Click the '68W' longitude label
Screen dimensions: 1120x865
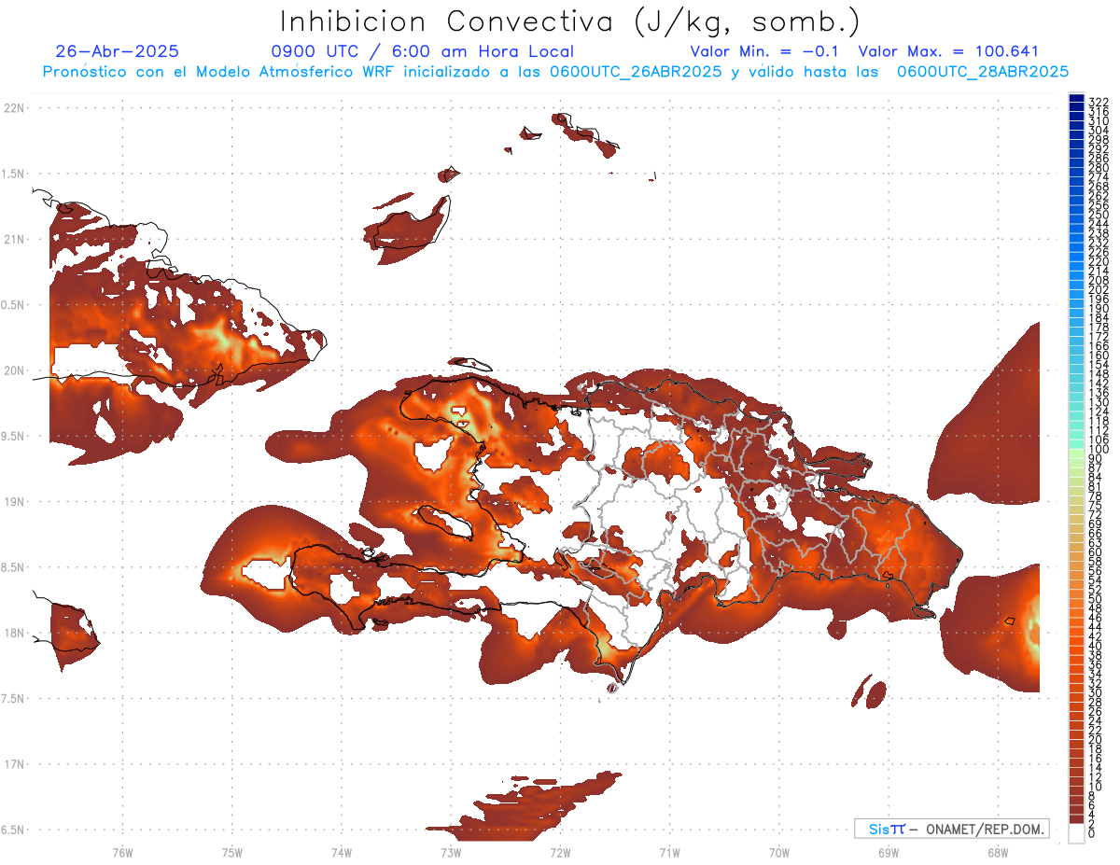[998, 852]
